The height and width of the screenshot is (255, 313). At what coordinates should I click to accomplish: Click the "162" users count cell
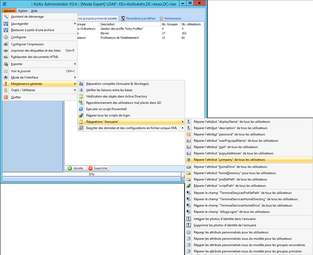coord(184,33)
